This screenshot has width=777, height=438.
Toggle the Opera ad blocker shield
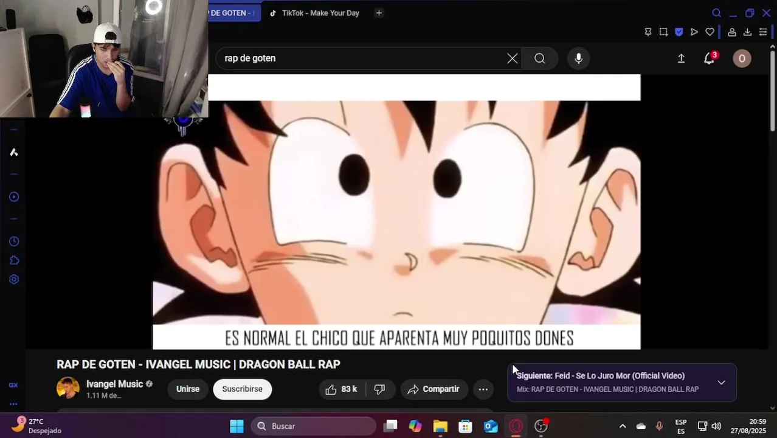coord(679,32)
